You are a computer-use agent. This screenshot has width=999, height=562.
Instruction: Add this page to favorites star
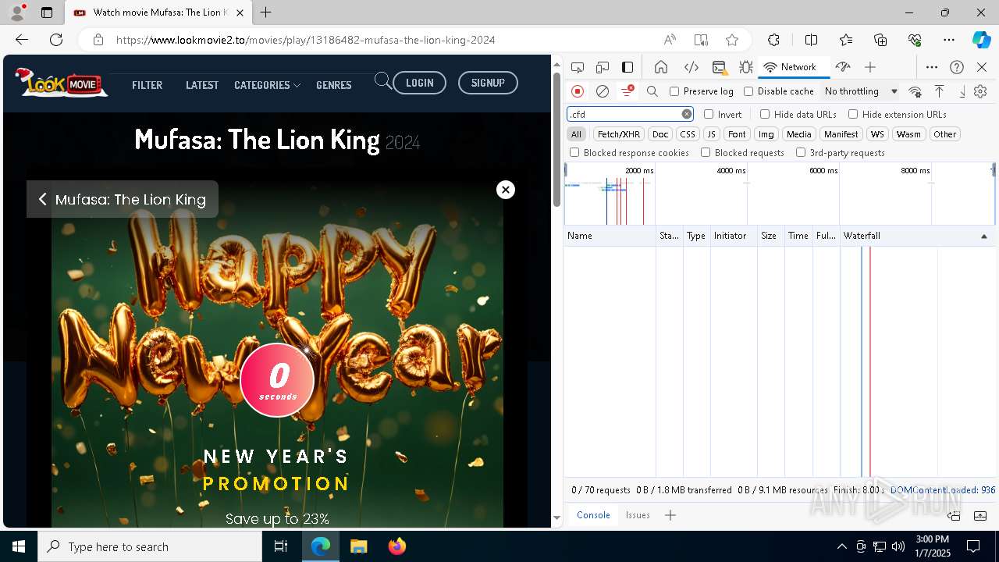pyautogui.click(x=732, y=40)
